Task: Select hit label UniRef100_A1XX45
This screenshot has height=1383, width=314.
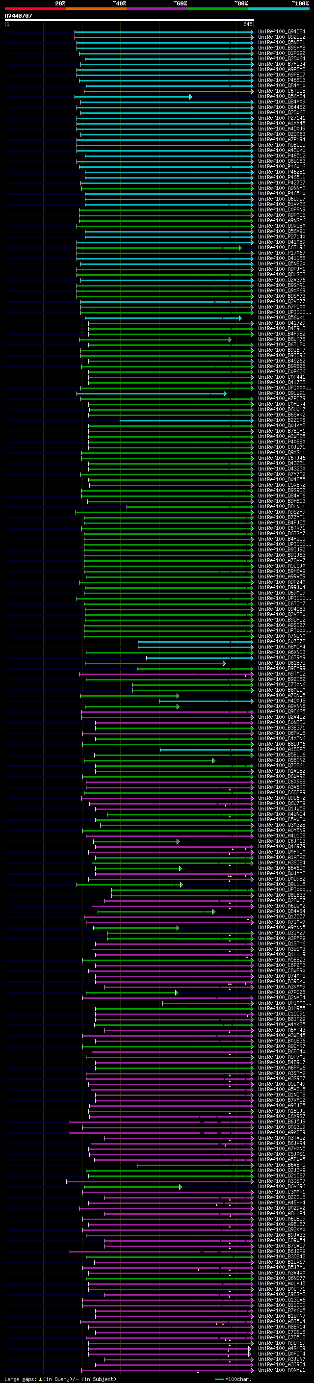Action: click(282, 124)
